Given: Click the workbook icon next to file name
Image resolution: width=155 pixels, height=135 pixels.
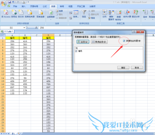Looking at the screenshot, I should (2, 31).
